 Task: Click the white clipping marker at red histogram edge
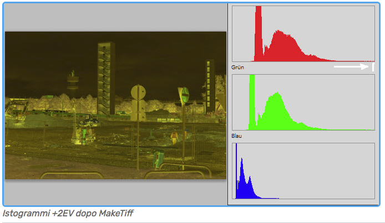coord(373,67)
